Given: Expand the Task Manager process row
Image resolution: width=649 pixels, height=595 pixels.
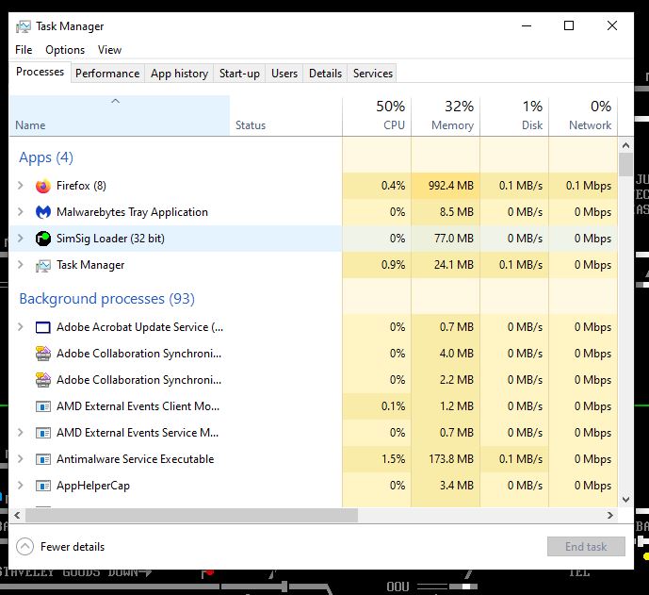Looking at the screenshot, I should coord(21,265).
